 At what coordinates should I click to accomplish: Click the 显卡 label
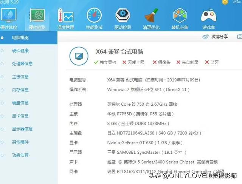[x=73, y=143]
